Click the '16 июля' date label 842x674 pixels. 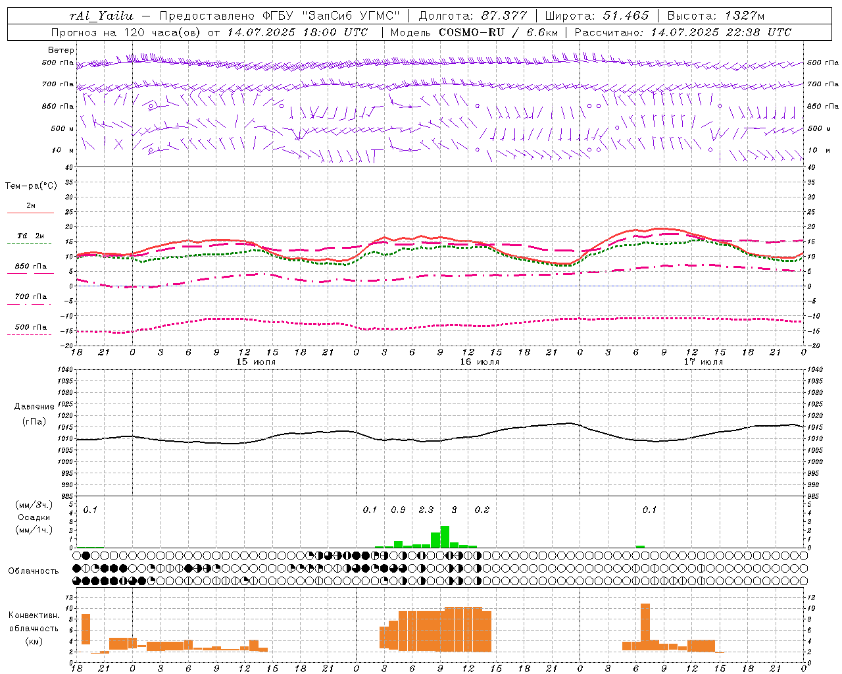click(x=480, y=362)
